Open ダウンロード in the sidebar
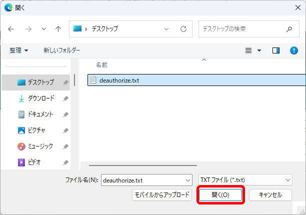Viewport: 306px width, 215px height. pos(40,99)
